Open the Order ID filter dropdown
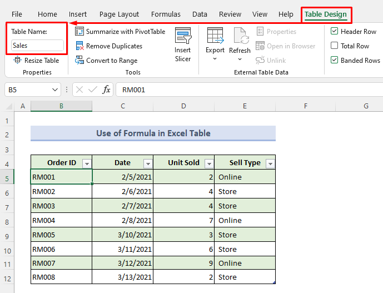The image size is (383, 293). [x=86, y=163]
